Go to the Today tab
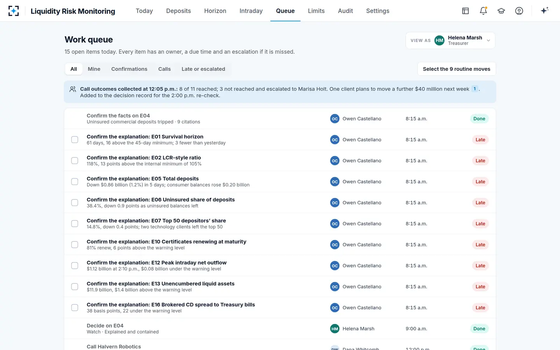Viewport: 560px width, 350px height. point(144,11)
